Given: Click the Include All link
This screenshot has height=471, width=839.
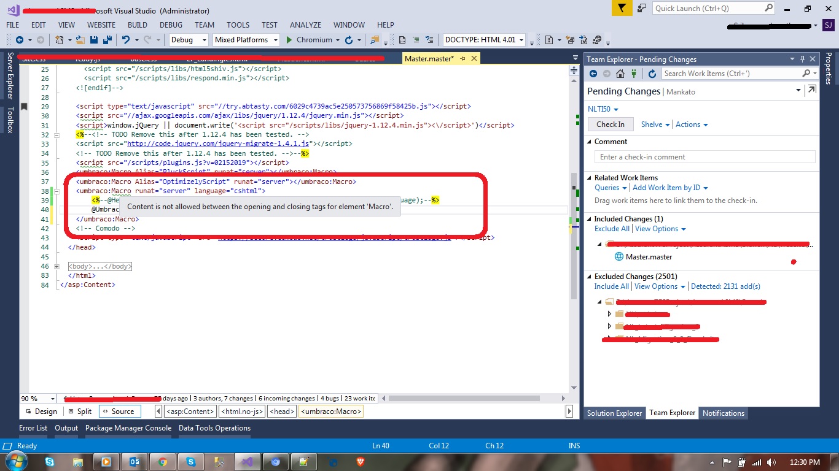Looking at the screenshot, I should click(611, 286).
